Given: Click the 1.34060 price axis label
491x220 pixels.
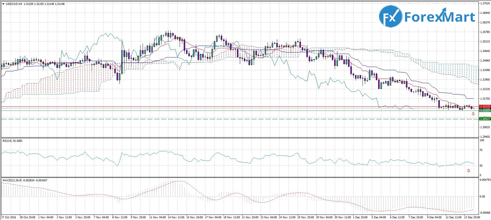Looking at the screenshot, I should click(485, 61).
